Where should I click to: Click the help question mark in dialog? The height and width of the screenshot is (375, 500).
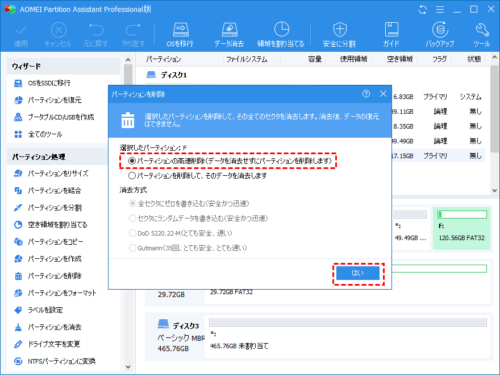[366, 93]
